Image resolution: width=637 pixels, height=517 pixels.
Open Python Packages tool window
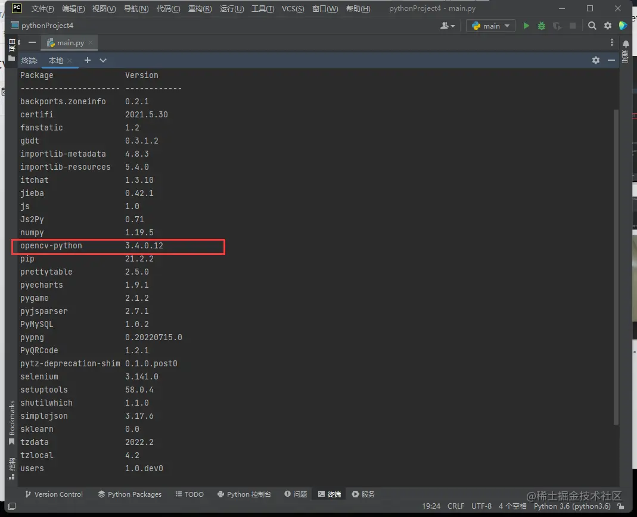(x=129, y=494)
